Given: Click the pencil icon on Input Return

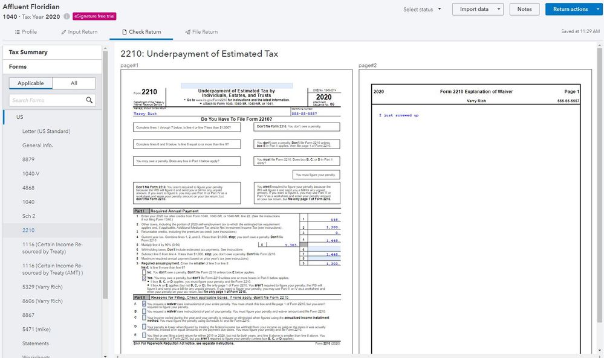Looking at the screenshot, I should coord(64,32).
